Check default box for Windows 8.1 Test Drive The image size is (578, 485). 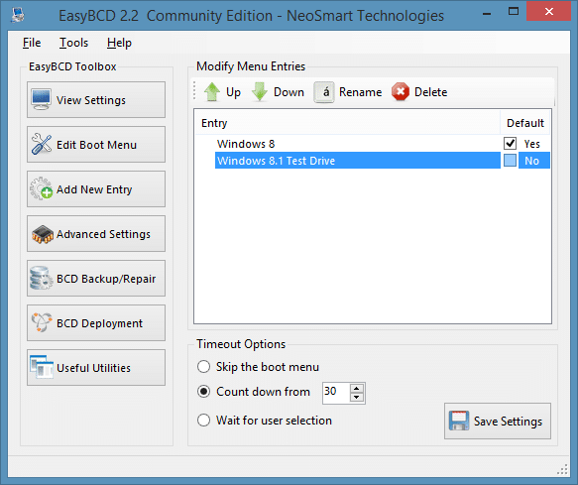click(x=510, y=161)
